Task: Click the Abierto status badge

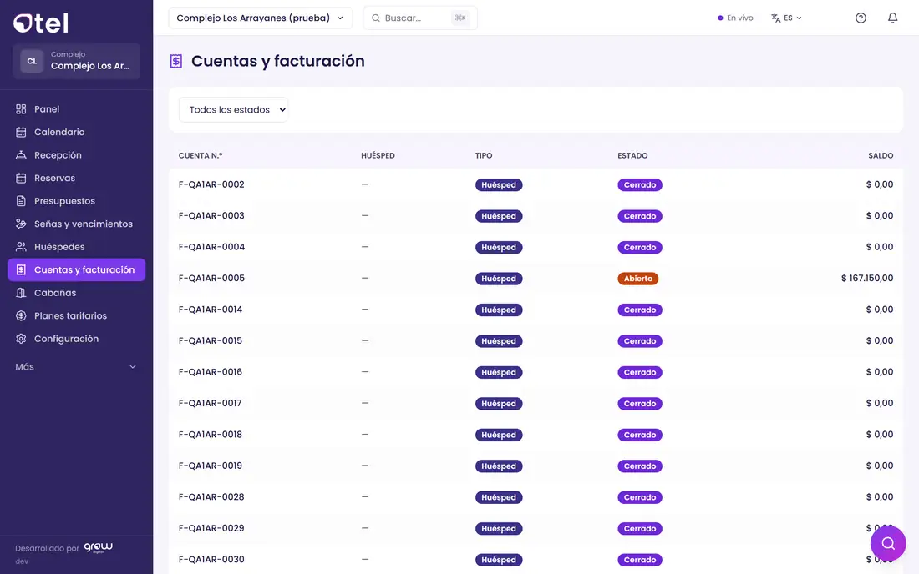Action: click(x=637, y=279)
